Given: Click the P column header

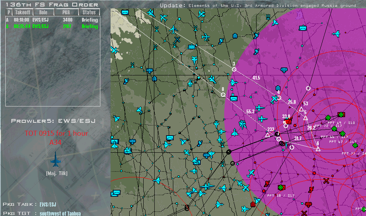Looking at the screenshot, I should pyautogui.click(x=9, y=13).
